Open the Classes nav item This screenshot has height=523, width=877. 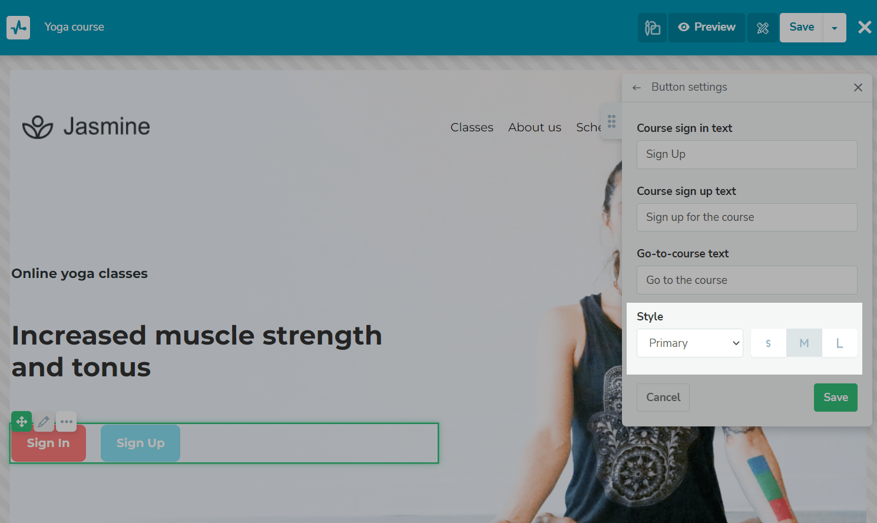472,127
